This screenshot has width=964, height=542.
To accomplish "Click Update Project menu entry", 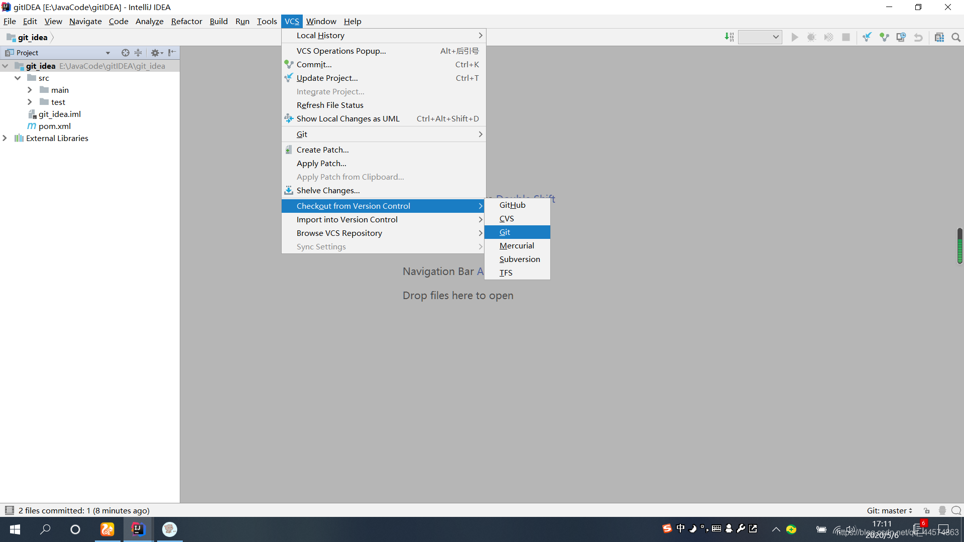I will [x=384, y=78].
